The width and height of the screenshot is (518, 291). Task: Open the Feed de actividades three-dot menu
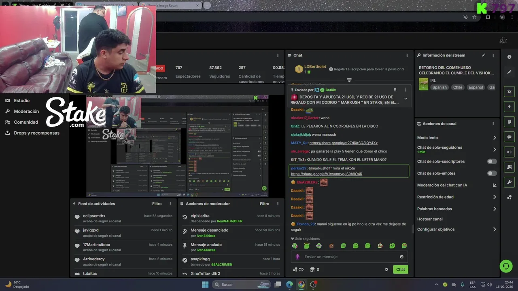170,204
